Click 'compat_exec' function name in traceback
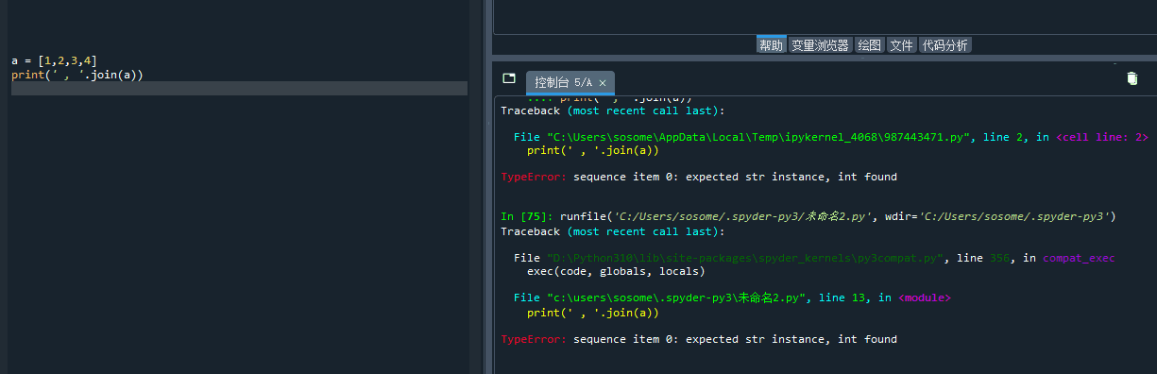The height and width of the screenshot is (374, 1157). (x=1079, y=258)
